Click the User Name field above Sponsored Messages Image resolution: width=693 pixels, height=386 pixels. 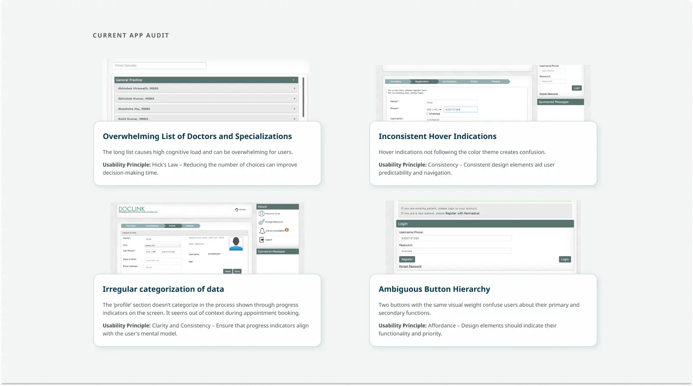pyautogui.click(x=553, y=71)
